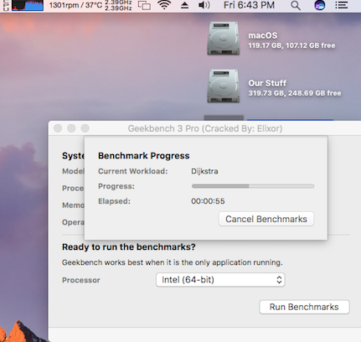
Task: Click the Elapsed label
Action: coord(114,201)
